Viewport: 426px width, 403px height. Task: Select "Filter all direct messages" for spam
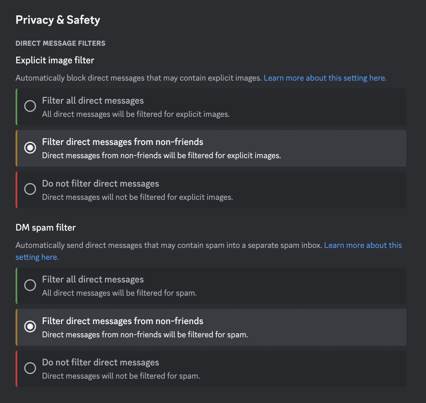tap(30, 285)
